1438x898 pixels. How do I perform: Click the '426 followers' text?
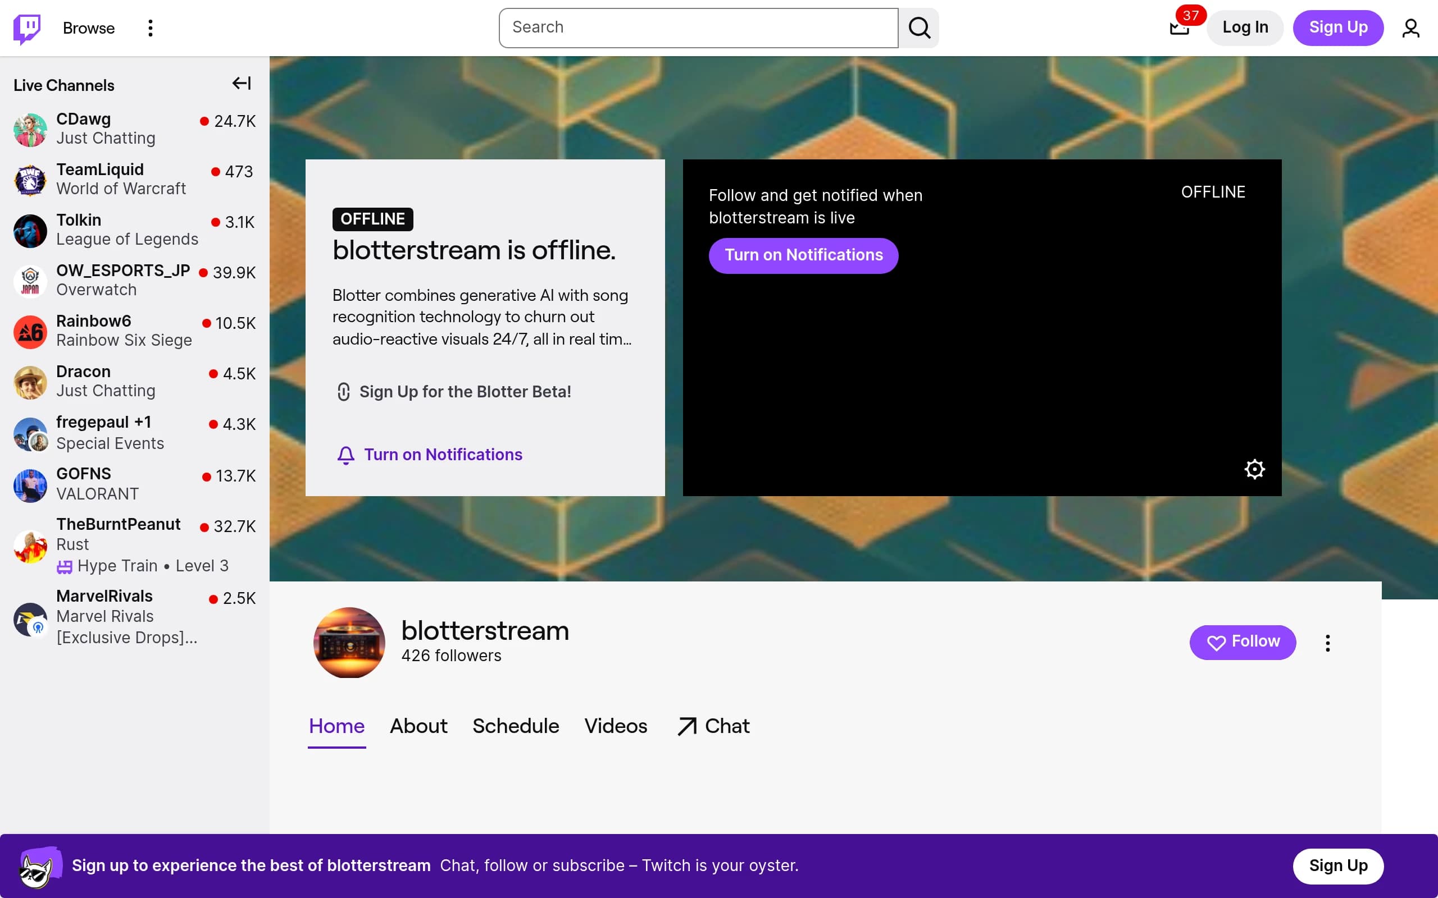[x=452, y=656]
